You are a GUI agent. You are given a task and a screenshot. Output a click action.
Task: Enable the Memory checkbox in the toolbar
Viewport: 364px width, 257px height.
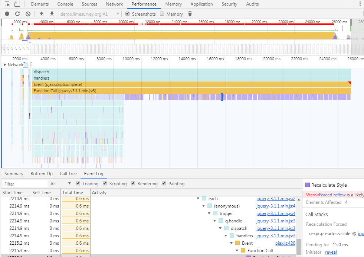tap(162, 14)
